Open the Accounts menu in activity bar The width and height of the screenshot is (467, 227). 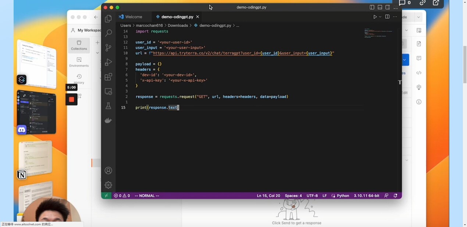pos(108,171)
